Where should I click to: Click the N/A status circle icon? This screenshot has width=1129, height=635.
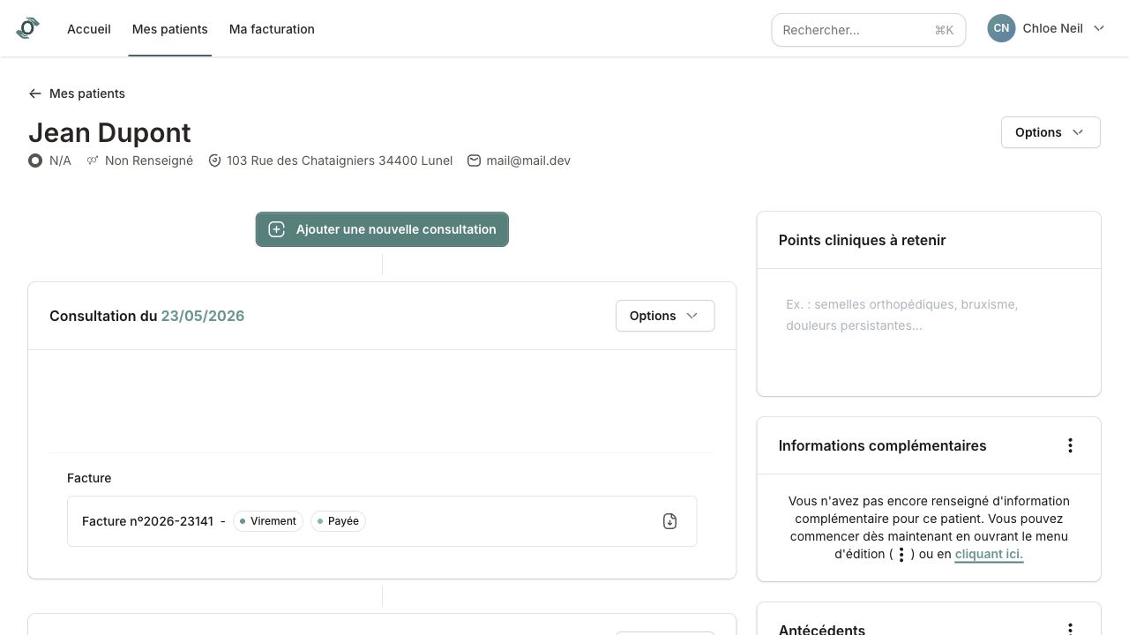point(35,161)
